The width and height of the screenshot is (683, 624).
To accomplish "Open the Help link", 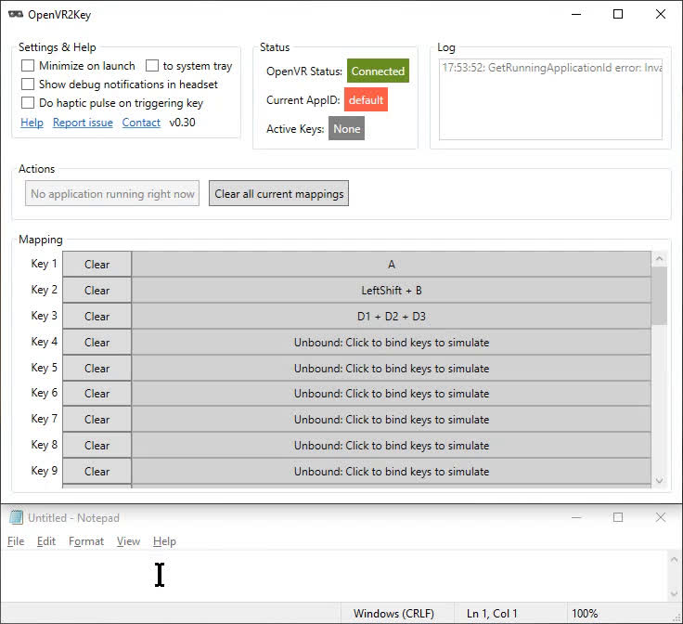I will pos(32,123).
